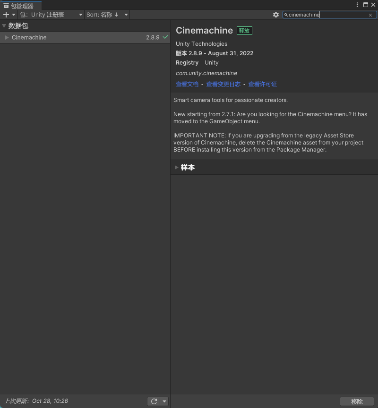Click the 释放 release tag
The height and width of the screenshot is (408, 378).
tap(244, 31)
